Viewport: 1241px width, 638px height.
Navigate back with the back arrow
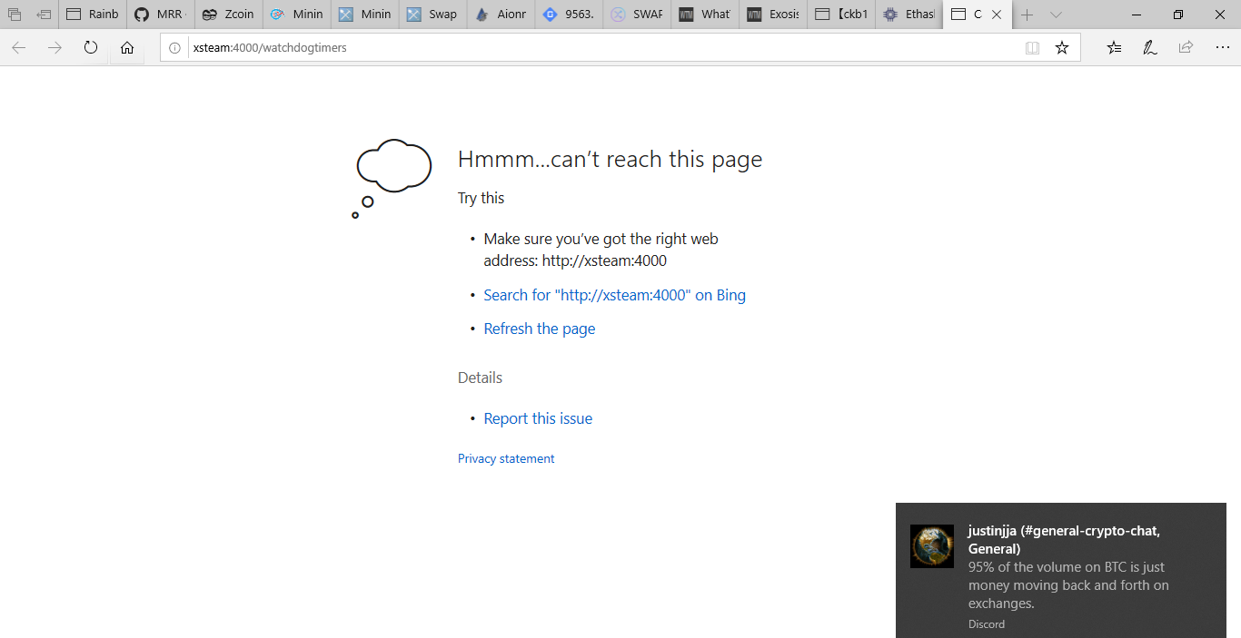18,48
